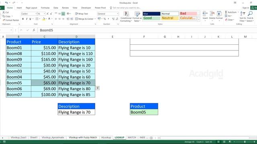Switch to the Vlookup_Exact sheet tab

18,138
